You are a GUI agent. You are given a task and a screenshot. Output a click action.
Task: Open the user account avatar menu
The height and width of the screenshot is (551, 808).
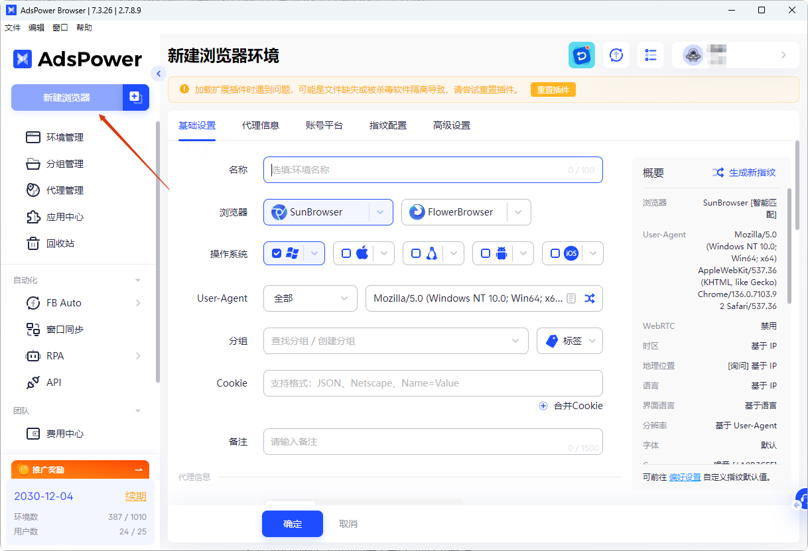point(736,55)
